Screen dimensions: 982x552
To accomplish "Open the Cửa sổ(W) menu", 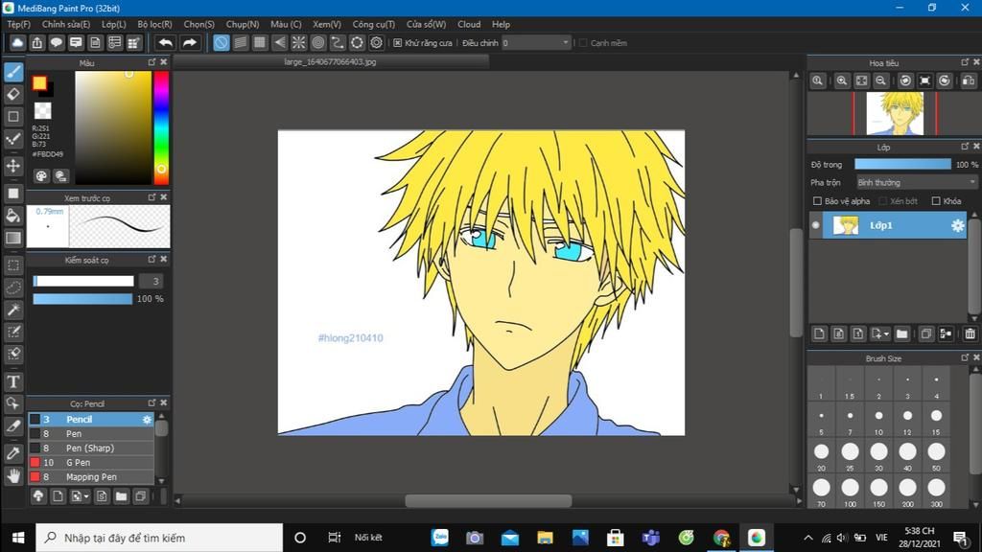I will point(426,24).
